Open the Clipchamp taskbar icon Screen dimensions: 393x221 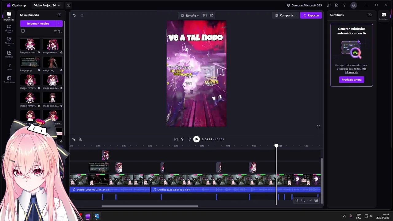click(x=88, y=216)
